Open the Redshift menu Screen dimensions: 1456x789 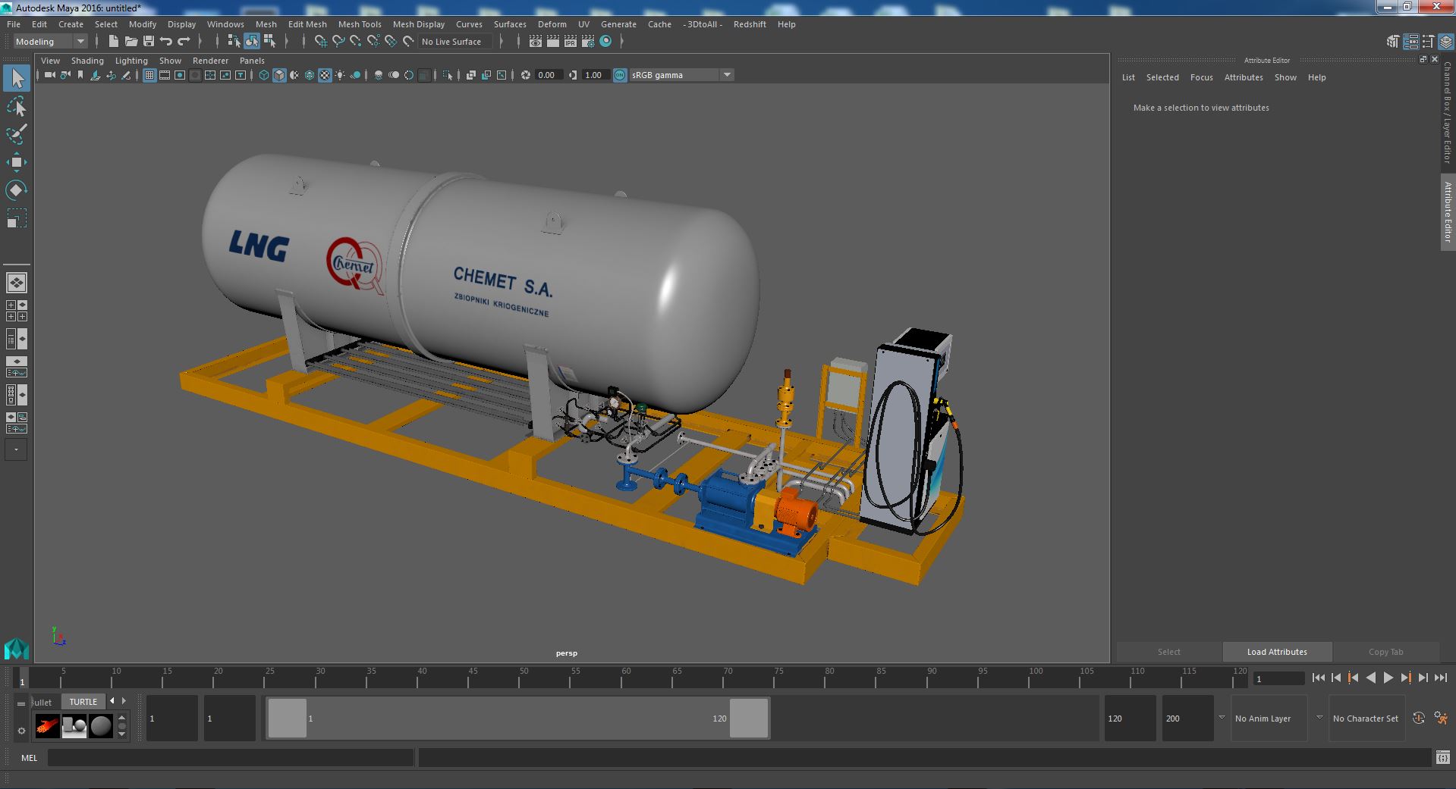click(x=750, y=24)
